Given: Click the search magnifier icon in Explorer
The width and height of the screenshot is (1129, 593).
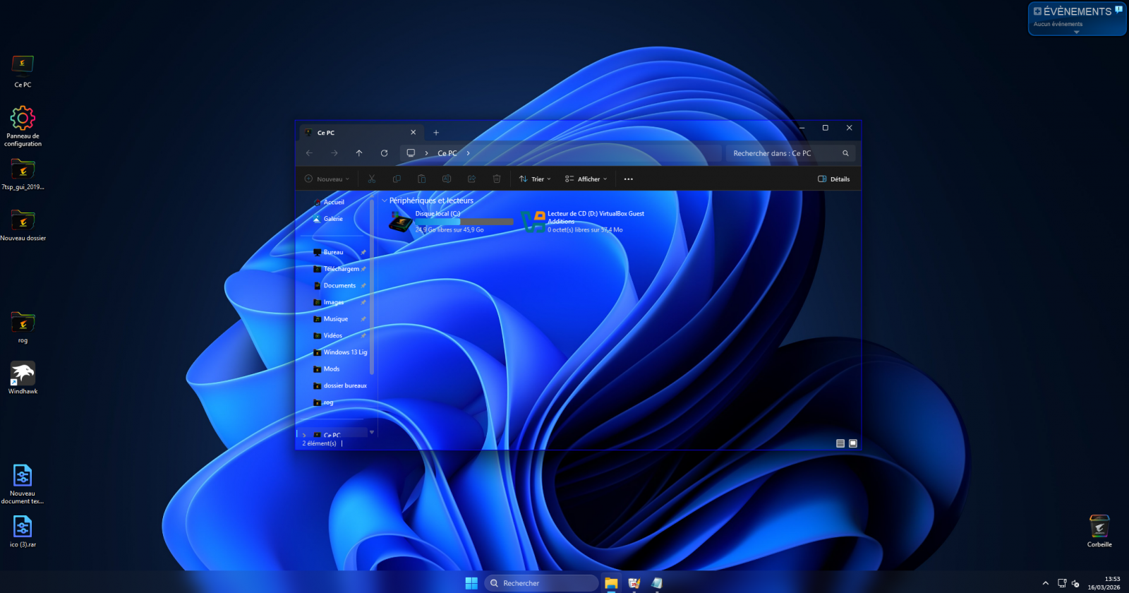Looking at the screenshot, I should click(x=845, y=153).
